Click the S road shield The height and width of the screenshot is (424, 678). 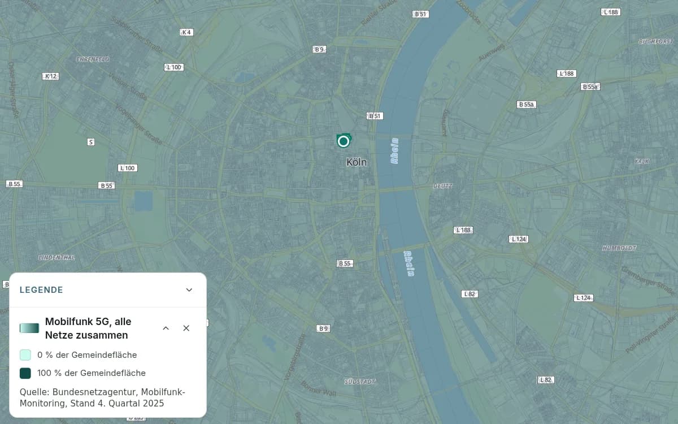(90, 142)
